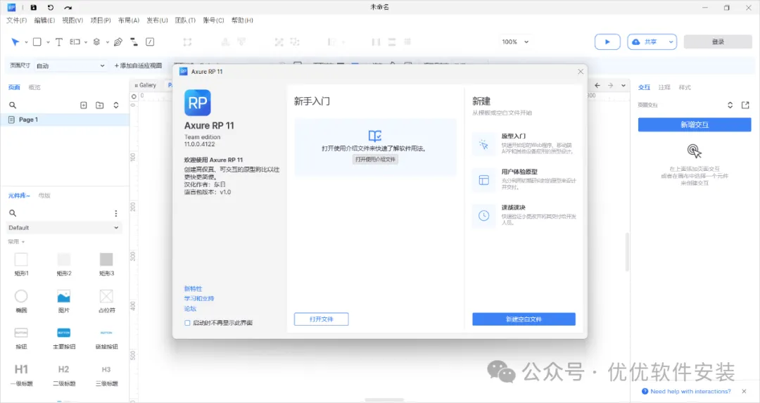Search pages in the pages panel

tap(13, 105)
